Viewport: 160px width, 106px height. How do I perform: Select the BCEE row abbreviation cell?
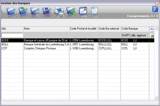click(x=12, y=40)
